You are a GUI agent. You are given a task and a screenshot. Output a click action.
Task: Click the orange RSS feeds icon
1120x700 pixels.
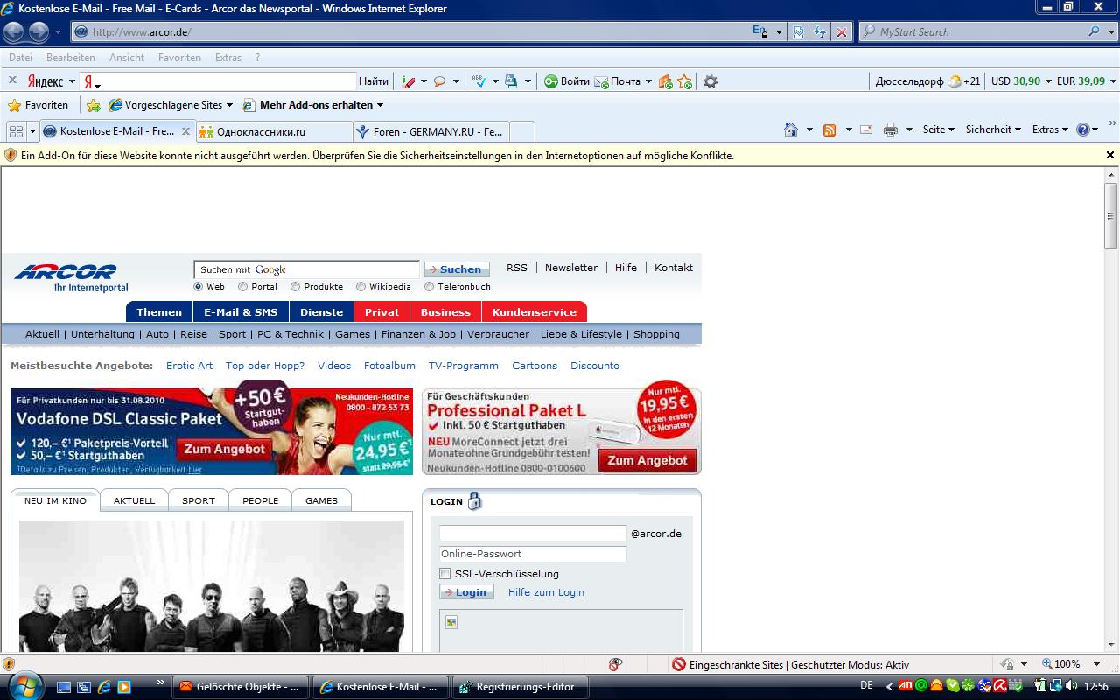tap(829, 129)
